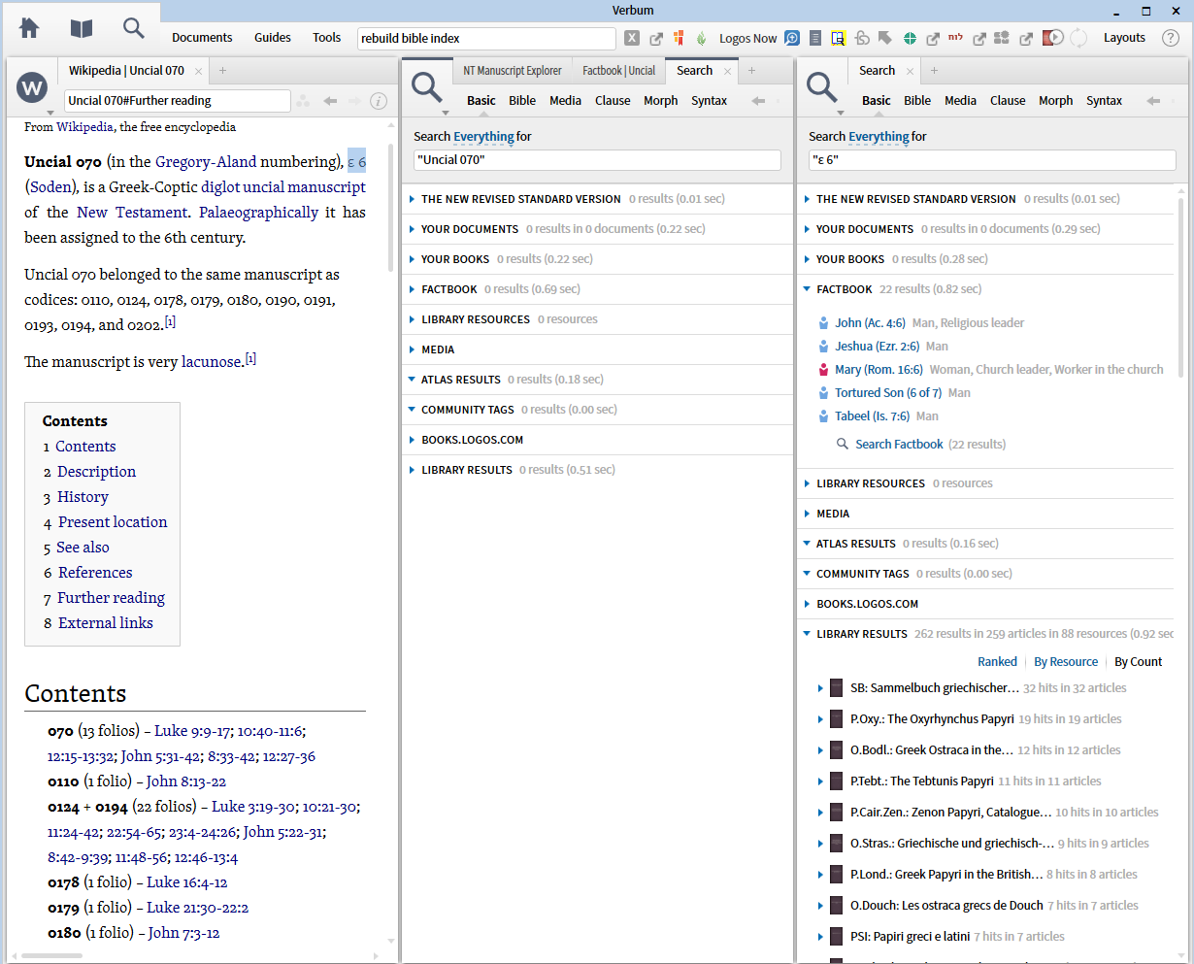Click the info icon beside the Wikipedia address bar
1194x964 pixels.
[379, 100]
